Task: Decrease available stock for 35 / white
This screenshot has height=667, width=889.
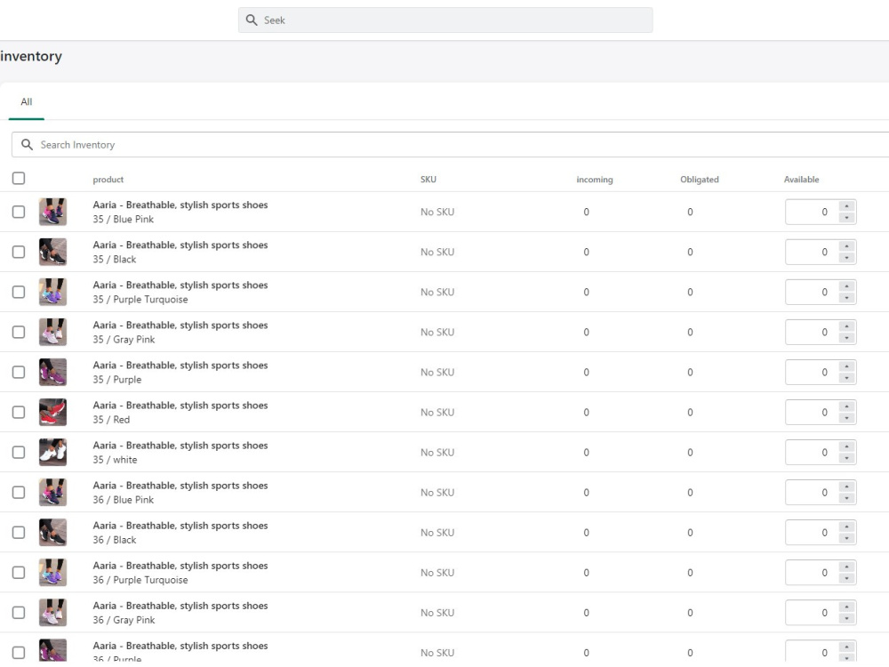Action: 846,458
